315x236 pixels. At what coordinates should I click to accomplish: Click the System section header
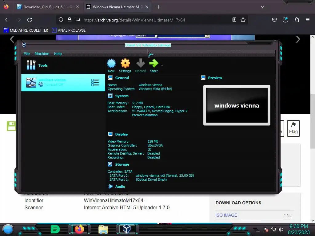pyautogui.click(x=122, y=96)
